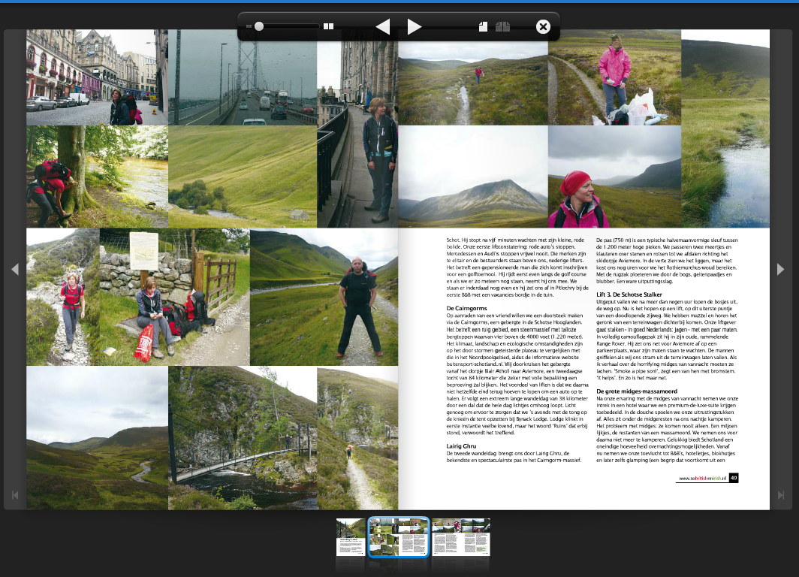Click the zoom slider knob
799x577 pixels.
tap(259, 26)
